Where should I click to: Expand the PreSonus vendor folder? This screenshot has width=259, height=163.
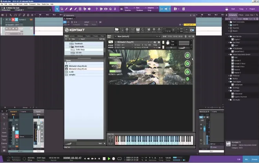tap(229, 76)
